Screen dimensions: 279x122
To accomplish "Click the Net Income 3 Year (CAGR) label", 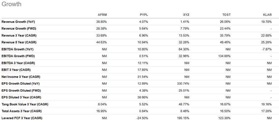I will pos(21,77).
